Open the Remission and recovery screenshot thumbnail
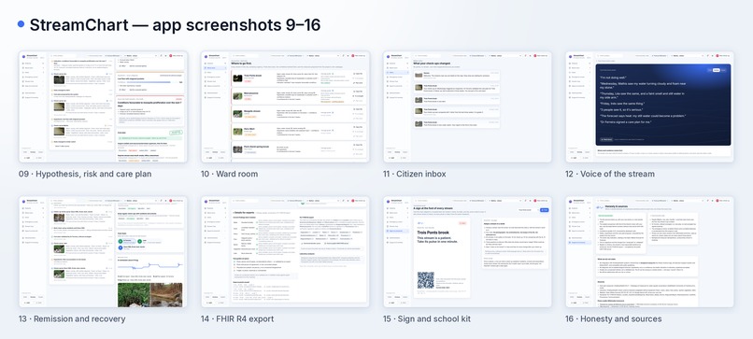Viewport: 753px width, 339px height. click(x=104, y=251)
